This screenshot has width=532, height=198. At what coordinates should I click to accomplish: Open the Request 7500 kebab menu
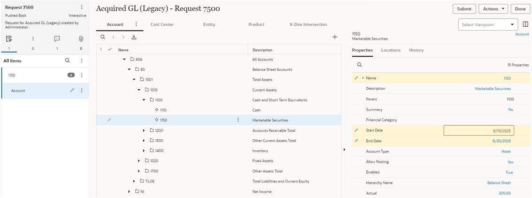point(82,7)
